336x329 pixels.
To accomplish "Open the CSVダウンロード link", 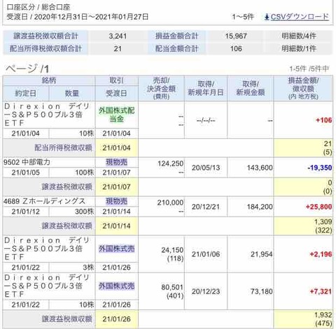I will click(x=300, y=17).
